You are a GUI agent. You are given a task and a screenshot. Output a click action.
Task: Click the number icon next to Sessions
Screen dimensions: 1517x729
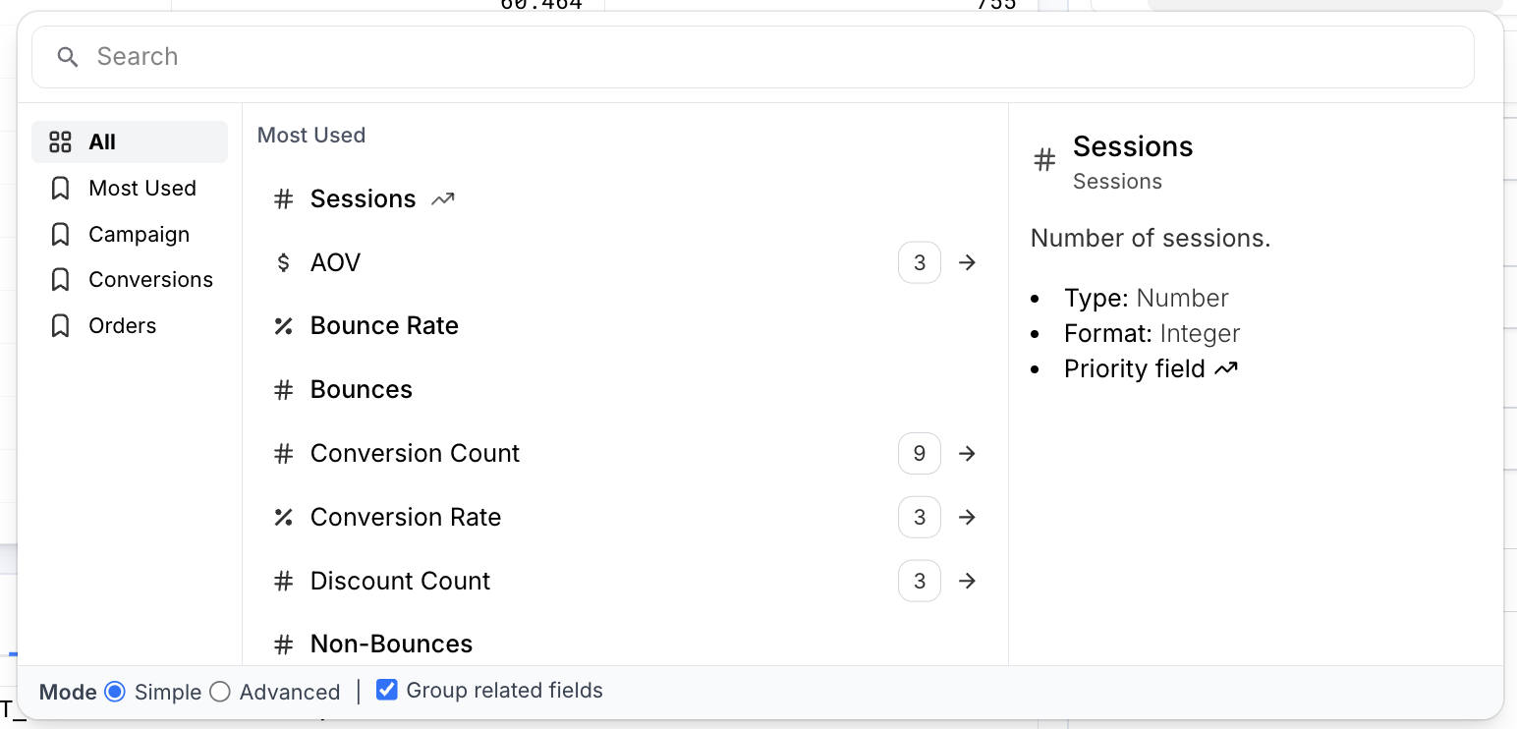[283, 198]
